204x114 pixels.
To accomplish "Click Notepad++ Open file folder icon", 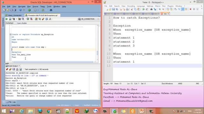I will coord(110,9).
